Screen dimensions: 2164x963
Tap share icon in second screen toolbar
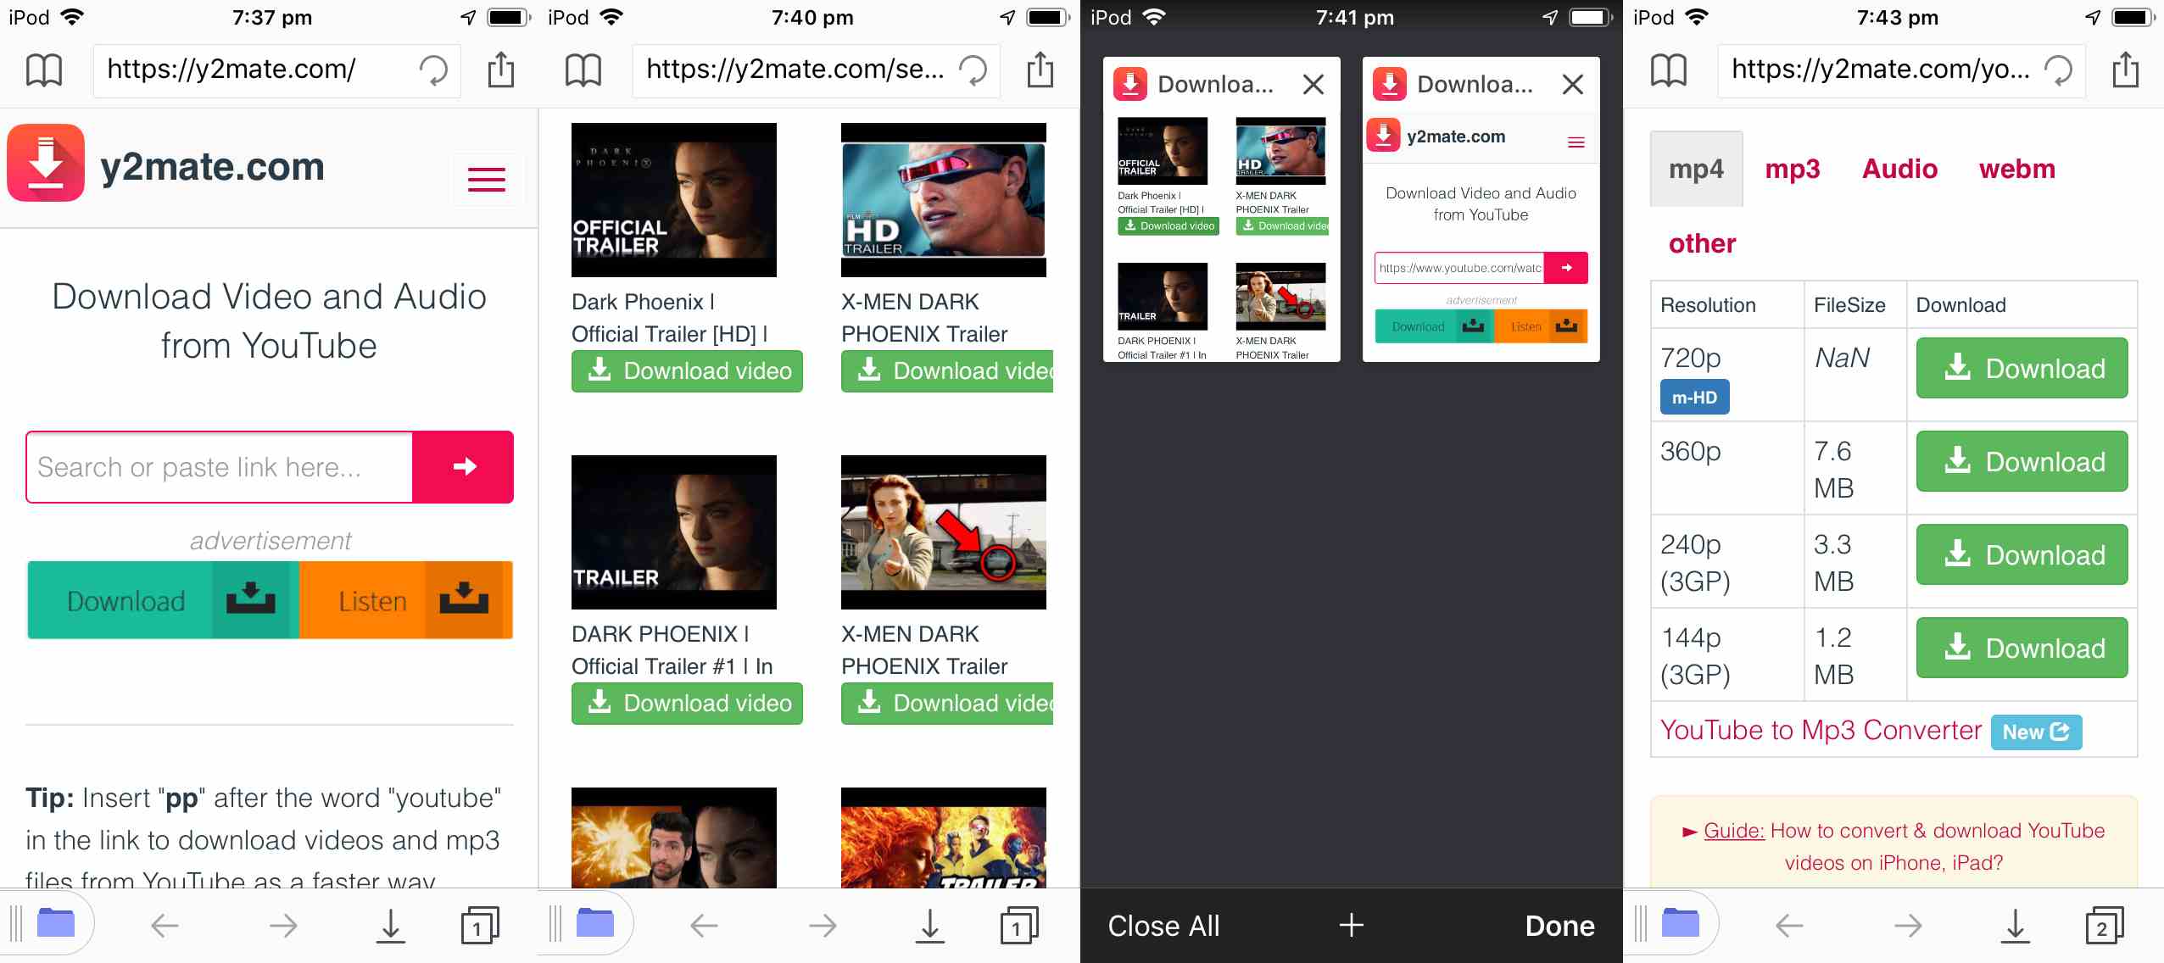pos(1040,70)
